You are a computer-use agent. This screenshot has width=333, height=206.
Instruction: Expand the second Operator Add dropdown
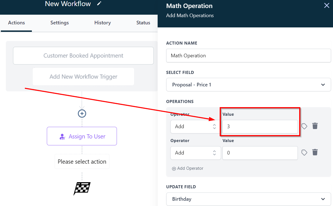[195, 153]
